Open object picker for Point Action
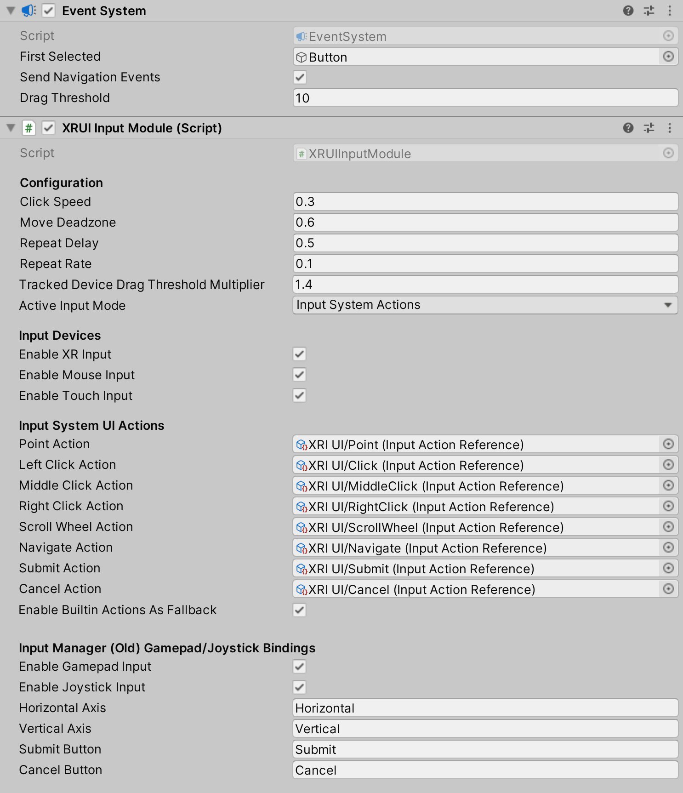The image size is (683, 793). click(x=668, y=444)
